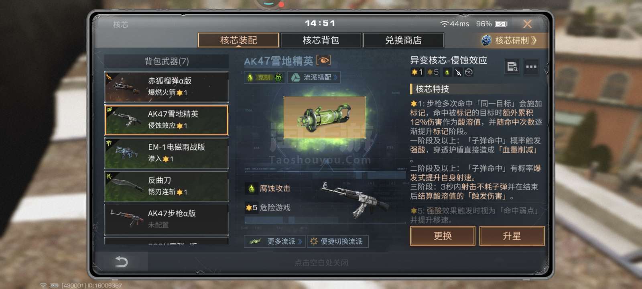Click the Wi-Fi latency indicator
The height and width of the screenshot is (289, 642).
[455, 24]
